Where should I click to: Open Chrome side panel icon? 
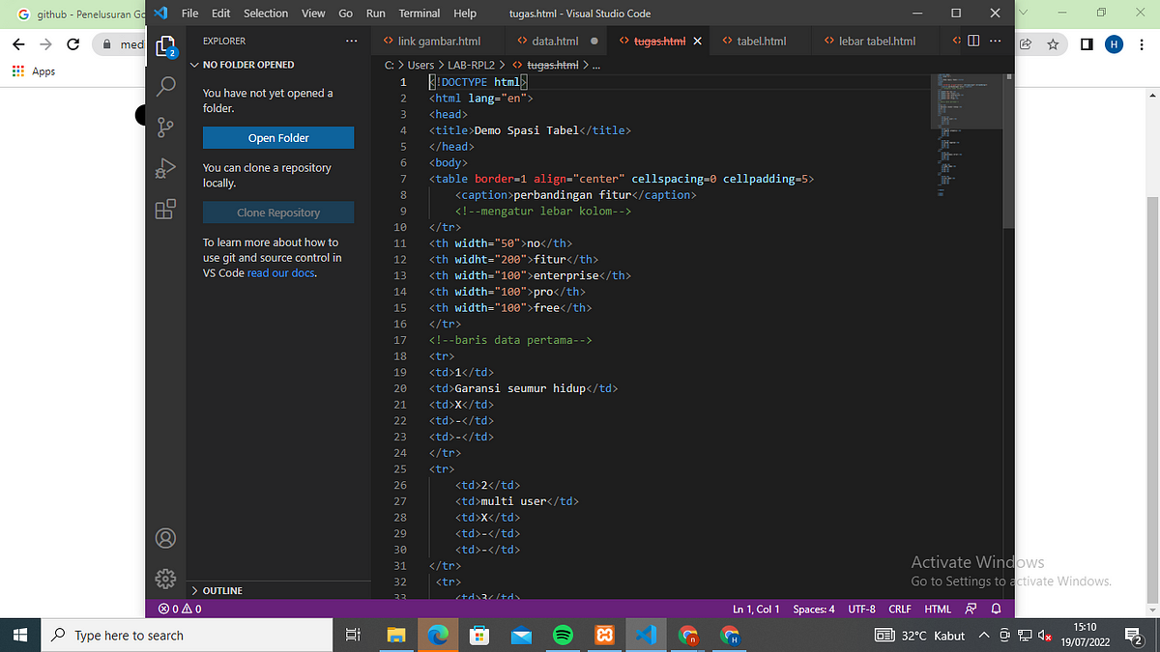click(x=1087, y=44)
